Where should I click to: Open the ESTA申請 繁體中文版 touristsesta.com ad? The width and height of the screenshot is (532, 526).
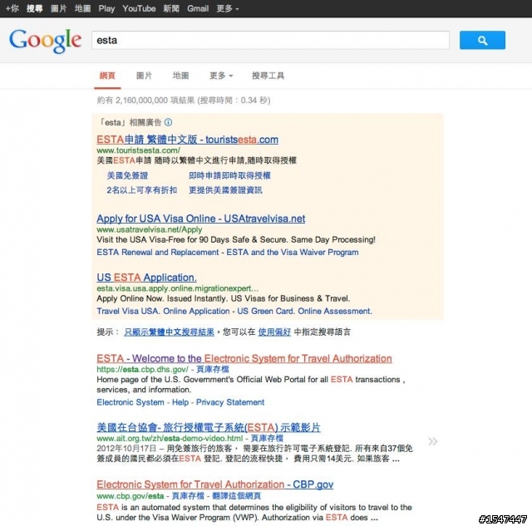point(187,140)
